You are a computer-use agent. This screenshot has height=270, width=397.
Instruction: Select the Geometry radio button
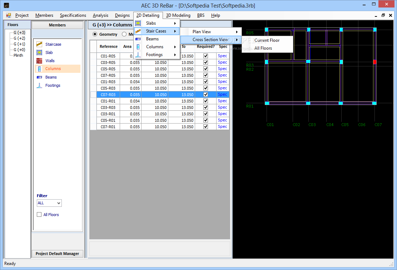[x=95, y=34]
